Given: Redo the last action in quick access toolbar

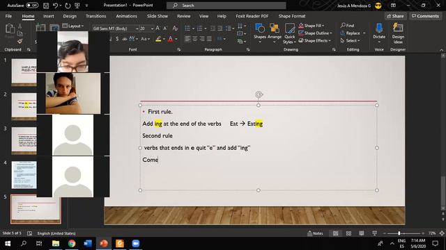Looking at the screenshot, I should coord(68,6).
